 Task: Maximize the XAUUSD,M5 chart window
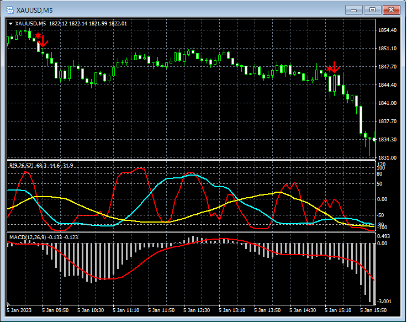pos(373,9)
